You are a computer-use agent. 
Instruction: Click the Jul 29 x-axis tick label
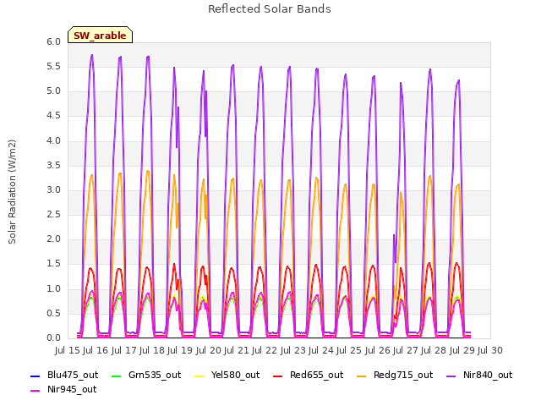point(462,350)
